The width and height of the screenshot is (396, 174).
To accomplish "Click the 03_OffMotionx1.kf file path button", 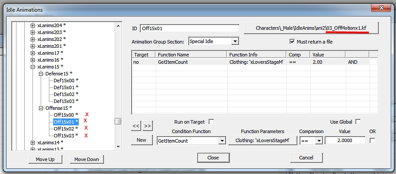I will [312, 28].
